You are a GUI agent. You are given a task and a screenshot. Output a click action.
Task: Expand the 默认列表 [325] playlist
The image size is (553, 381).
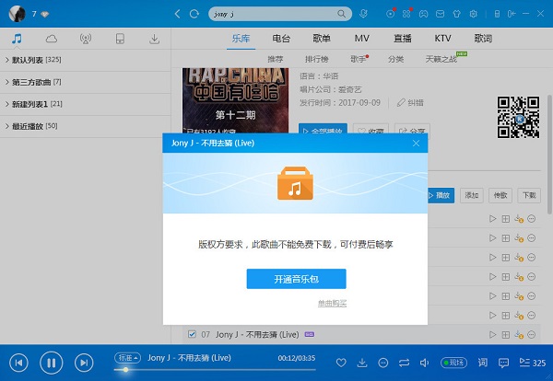[x=86, y=60]
